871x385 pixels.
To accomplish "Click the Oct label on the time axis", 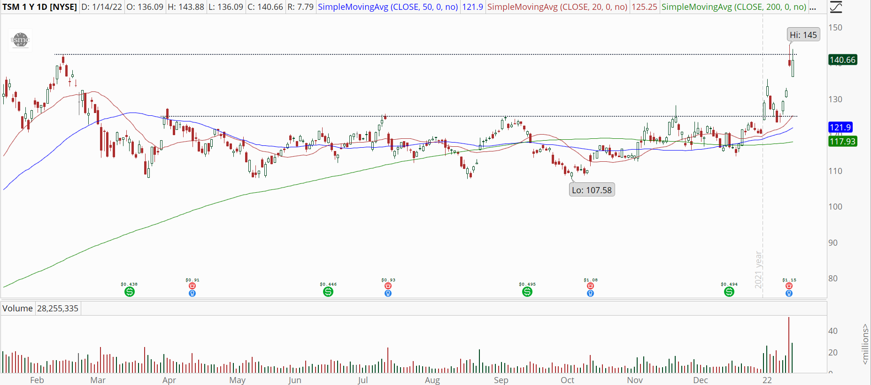I will [568, 380].
